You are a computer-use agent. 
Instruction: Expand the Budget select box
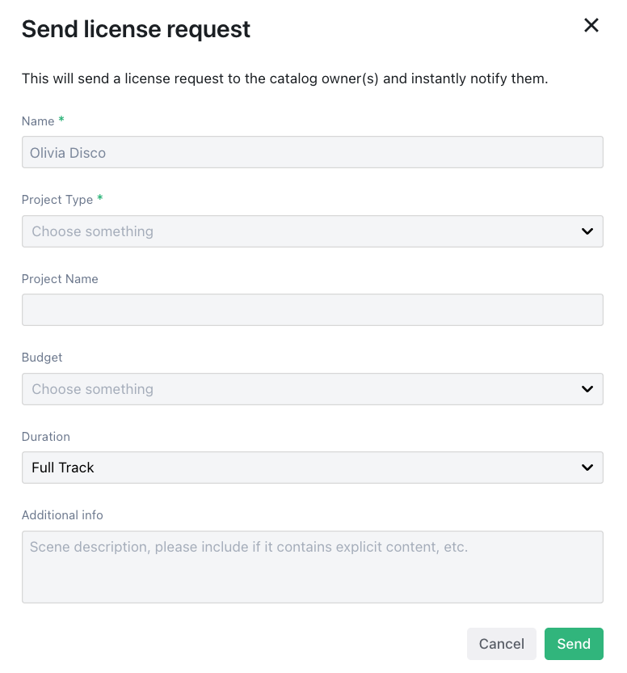tap(312, 389)
